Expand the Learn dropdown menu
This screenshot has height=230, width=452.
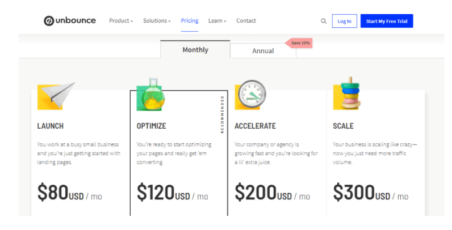click(x=217, y=21)
